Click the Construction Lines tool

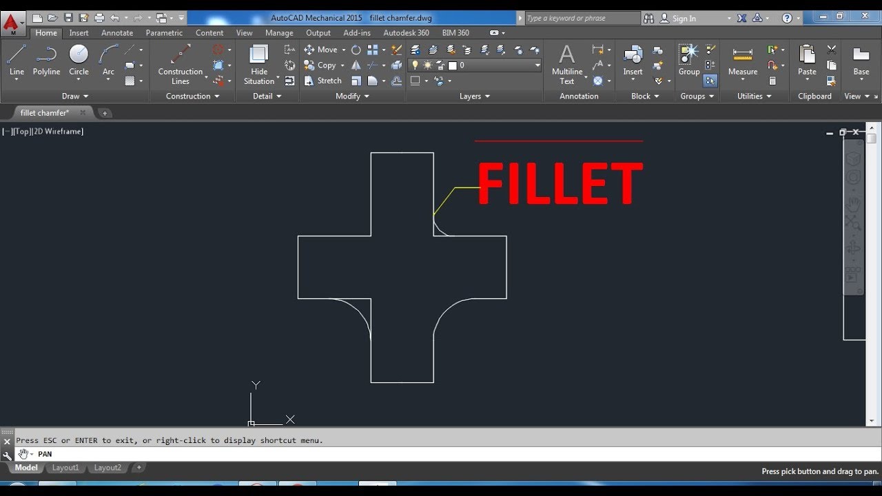181,63
